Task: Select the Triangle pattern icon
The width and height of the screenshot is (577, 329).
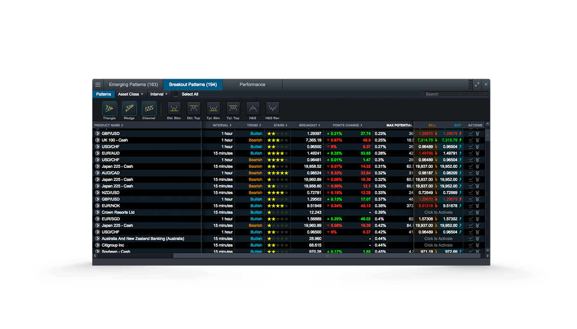Action: (109, 108)
